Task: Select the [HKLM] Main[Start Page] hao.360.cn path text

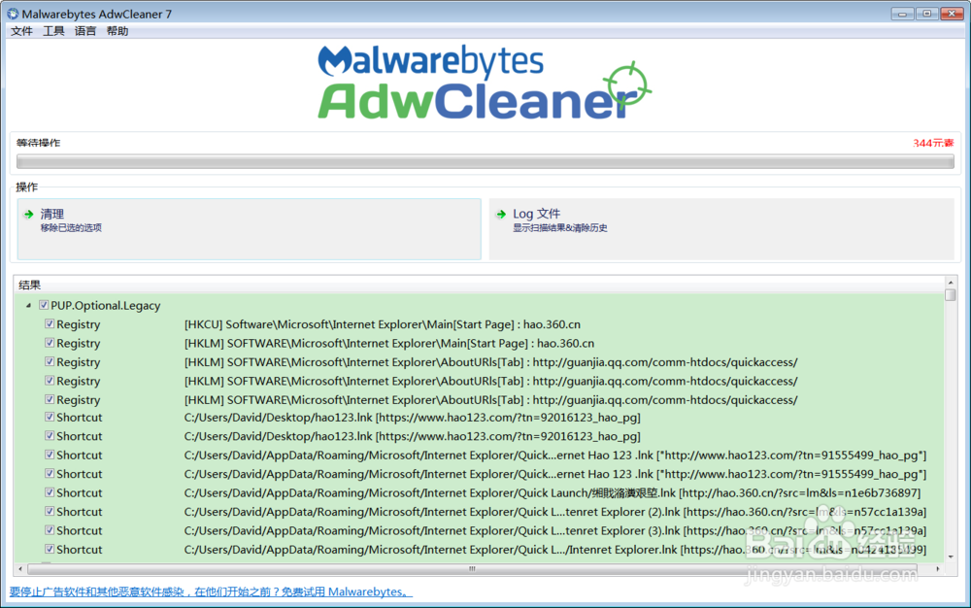Action: 389,343
